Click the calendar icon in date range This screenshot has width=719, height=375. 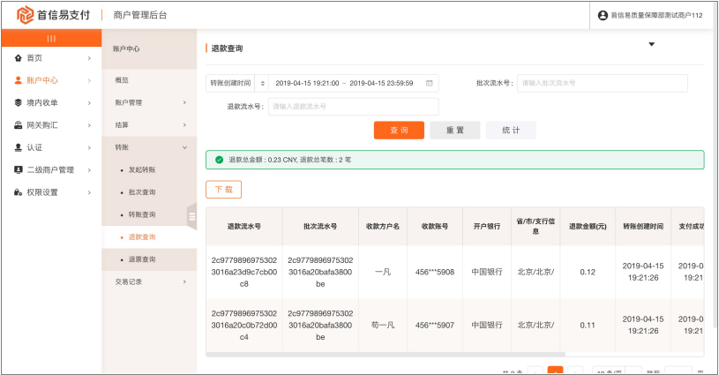point(430,83)
